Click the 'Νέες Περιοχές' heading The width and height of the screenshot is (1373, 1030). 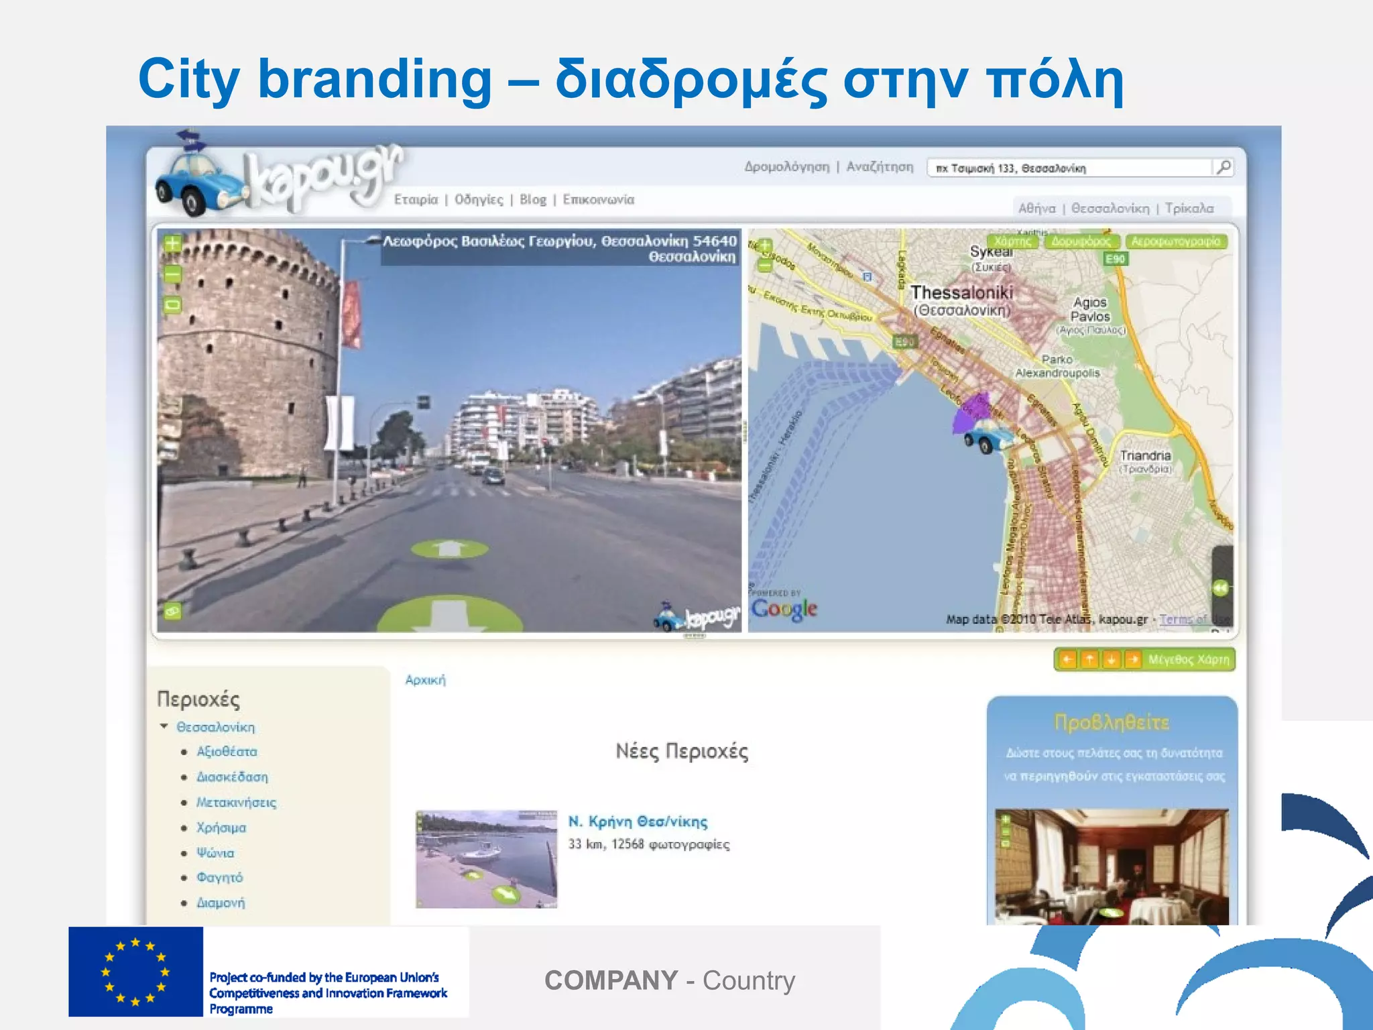pyautogui.click(x=682, y=751)
